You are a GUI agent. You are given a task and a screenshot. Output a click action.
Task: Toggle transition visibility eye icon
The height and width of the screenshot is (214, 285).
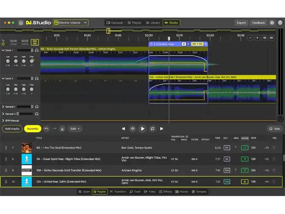pos(187,137)
